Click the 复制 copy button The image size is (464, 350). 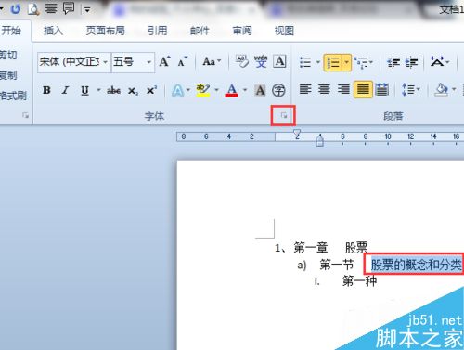point(8,75)
